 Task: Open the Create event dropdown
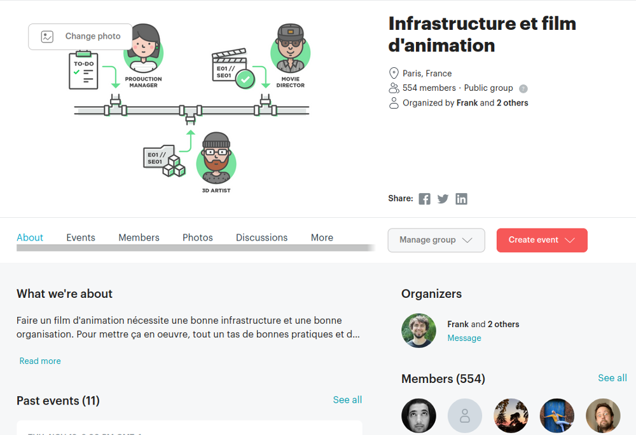[x=542, y=240]
